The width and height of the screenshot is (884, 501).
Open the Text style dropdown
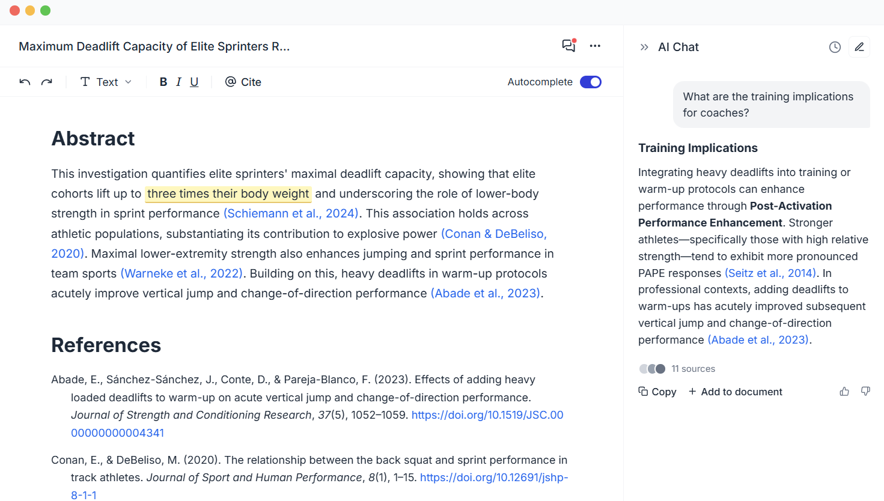106,82
